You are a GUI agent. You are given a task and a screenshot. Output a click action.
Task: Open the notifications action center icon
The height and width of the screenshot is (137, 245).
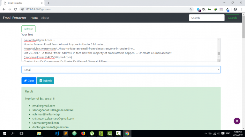coord(223,134)
